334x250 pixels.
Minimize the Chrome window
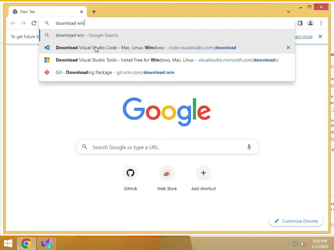click(x=300, y=7)
